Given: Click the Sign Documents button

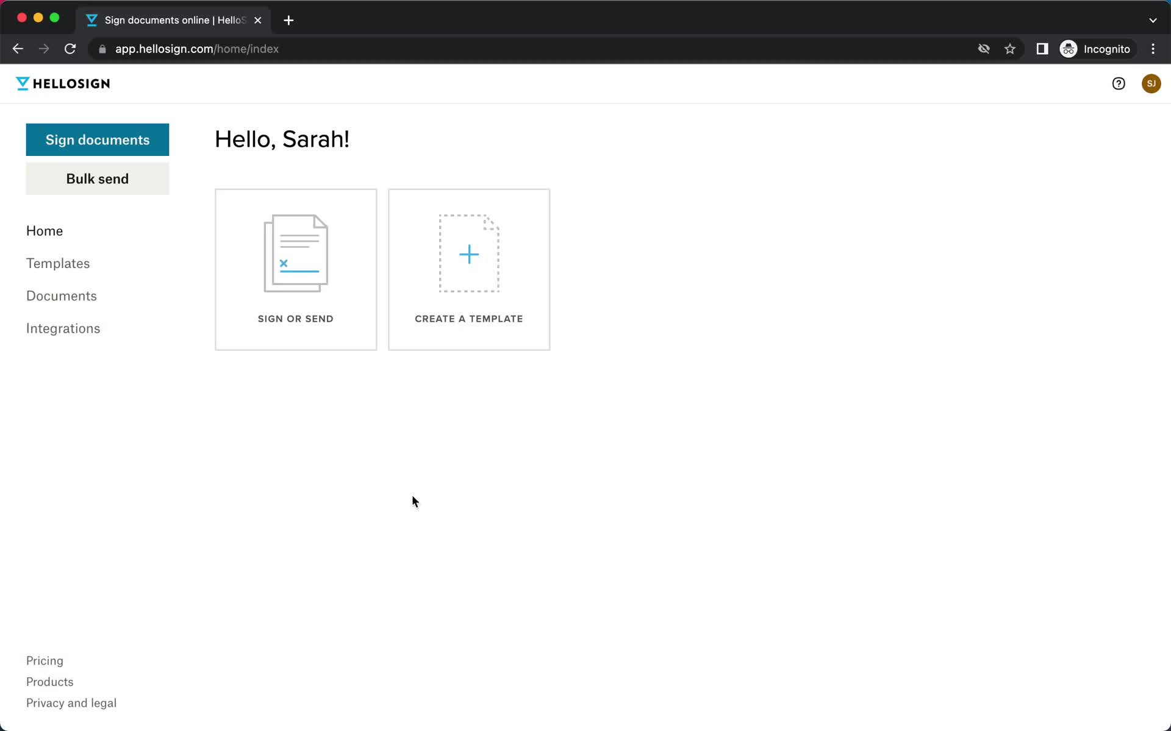Looking at the screenshot, I should pos(97,139).
